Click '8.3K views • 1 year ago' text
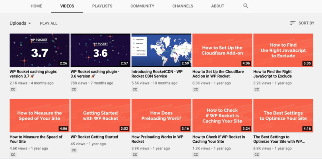Image resolution: width=322 pixels, height=159 pixels. pos(211,83)
